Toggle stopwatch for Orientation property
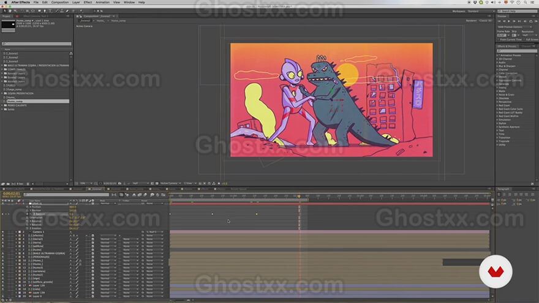The image size is (539, 303). 28,217
